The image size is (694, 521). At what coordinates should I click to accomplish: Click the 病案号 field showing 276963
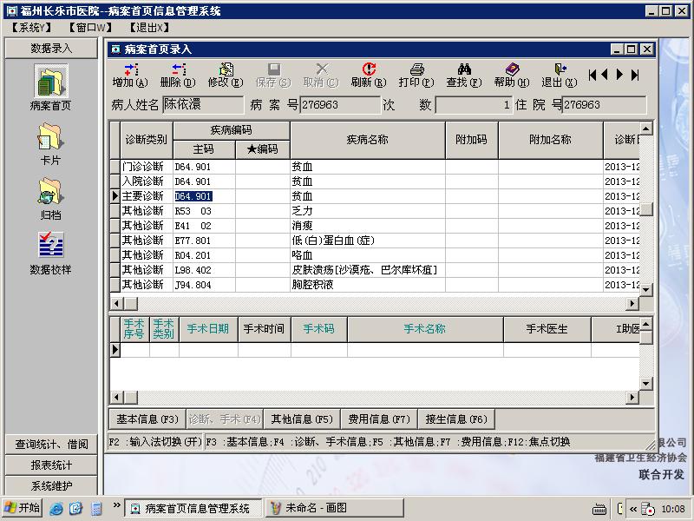click(x=340, y=105)
